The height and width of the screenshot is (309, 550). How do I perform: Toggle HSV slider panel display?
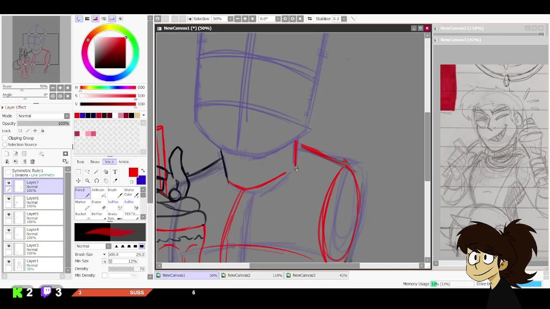(95, 18)
